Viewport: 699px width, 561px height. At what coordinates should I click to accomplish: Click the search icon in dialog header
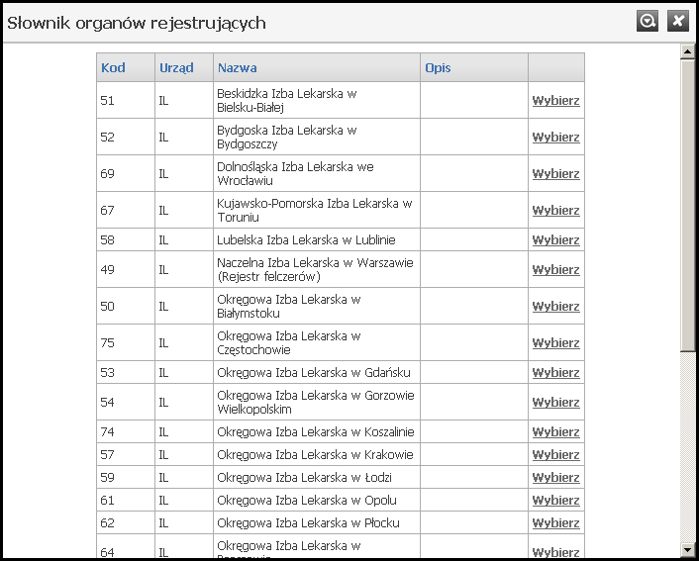point(648,21)
